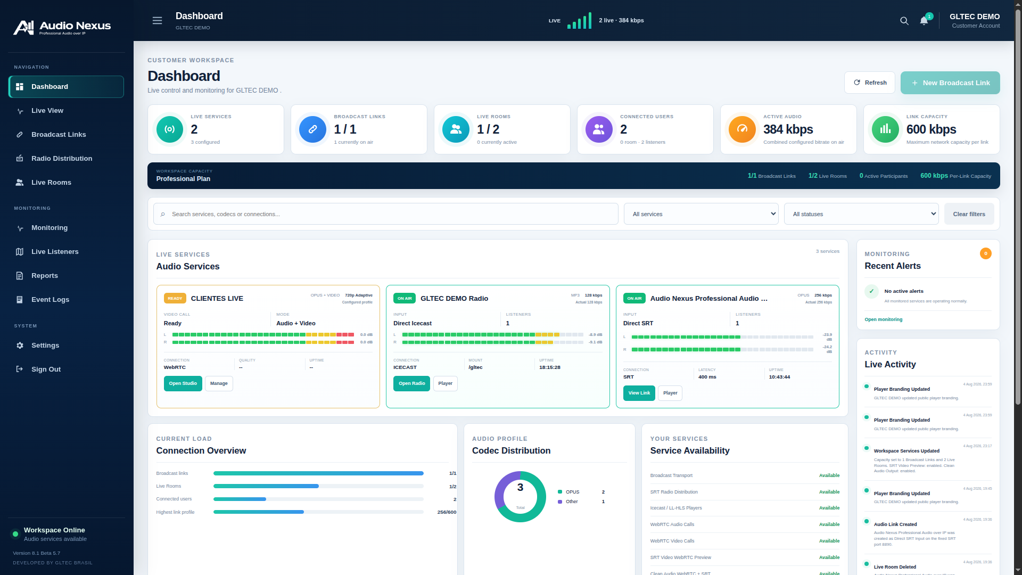Image resolution: width=1022 pixels, height=575 pixels.
Task: Click the purple Connected Users icon
Action: pyautogui.click(x=599, y=129)
